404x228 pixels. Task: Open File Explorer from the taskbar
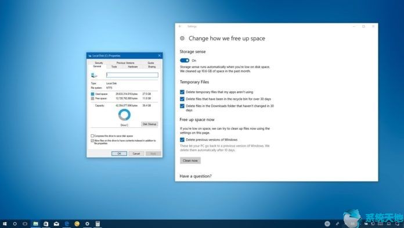coord(35,223)
